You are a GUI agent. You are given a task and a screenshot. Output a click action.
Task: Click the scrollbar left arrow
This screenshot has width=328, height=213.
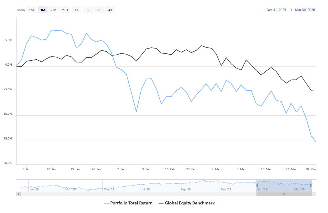(x=19, y=194)
